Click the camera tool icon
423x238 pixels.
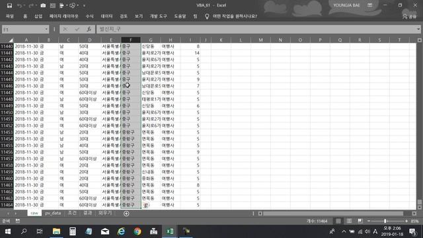point(43,5)
